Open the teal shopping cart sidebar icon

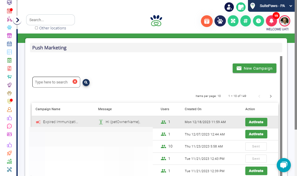(x=9, y=76)
